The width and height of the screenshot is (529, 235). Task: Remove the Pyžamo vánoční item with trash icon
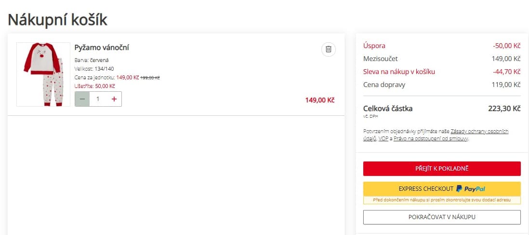pyautogui.click(x=328, y=49)
